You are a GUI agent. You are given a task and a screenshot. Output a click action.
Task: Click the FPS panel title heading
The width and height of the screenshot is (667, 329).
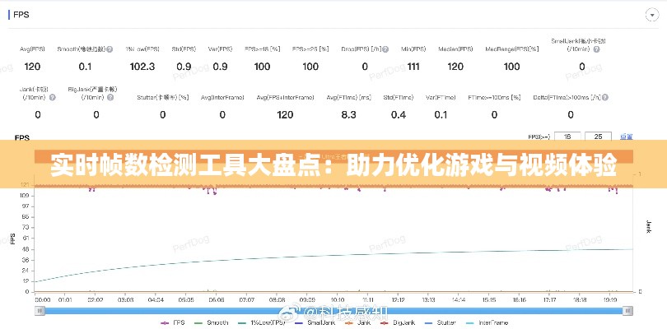[x=21, y=15]
